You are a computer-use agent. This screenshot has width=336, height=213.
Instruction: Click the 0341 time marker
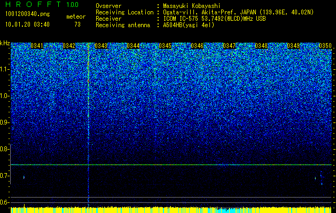(x=37, y=46)
